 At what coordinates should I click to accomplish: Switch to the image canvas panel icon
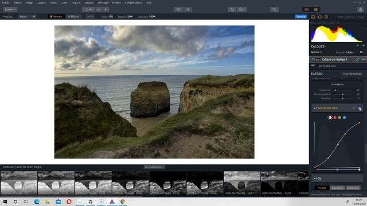[x=313, y=17]
